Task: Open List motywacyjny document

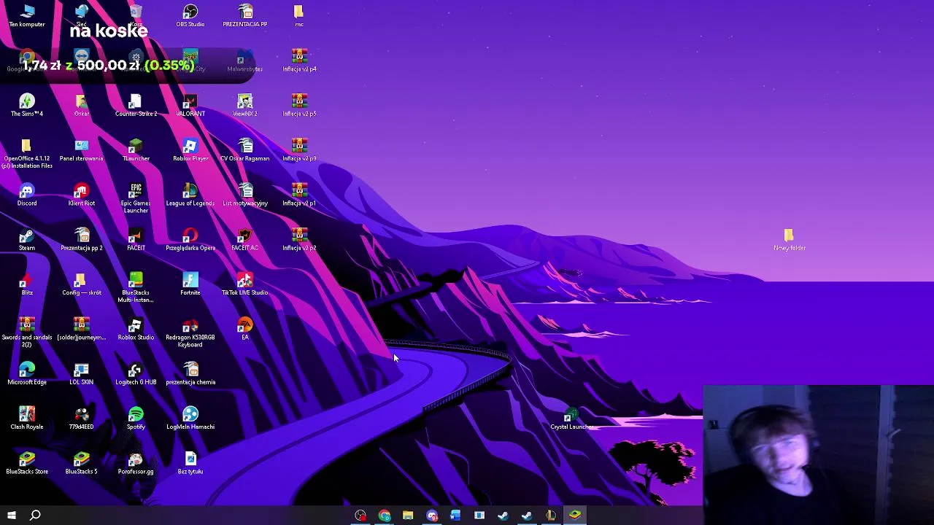Action: (245, 194)
